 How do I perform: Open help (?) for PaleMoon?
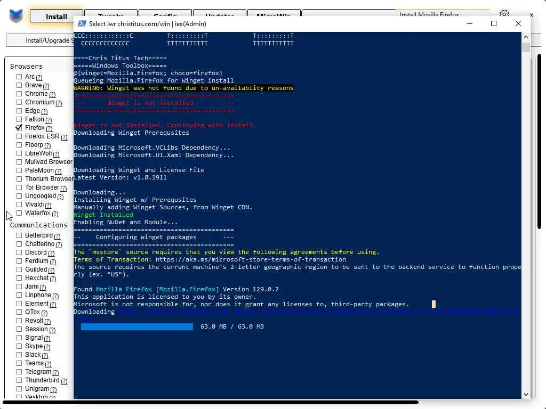[58, 171]
